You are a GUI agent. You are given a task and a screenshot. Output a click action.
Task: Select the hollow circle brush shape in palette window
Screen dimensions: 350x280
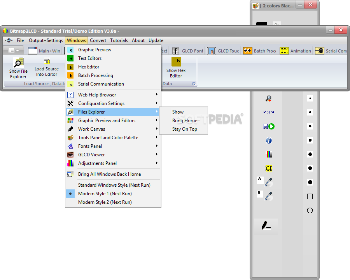tap(310, 210)
